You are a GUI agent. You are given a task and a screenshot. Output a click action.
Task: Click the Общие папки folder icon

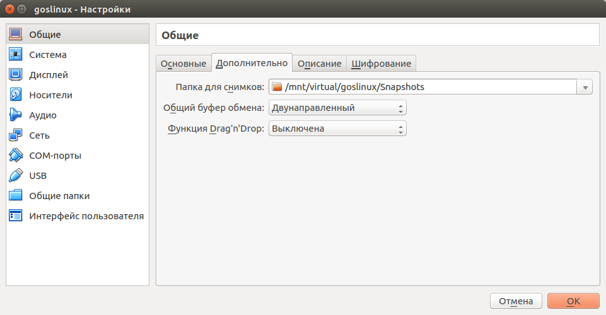[x=16, y=195]
